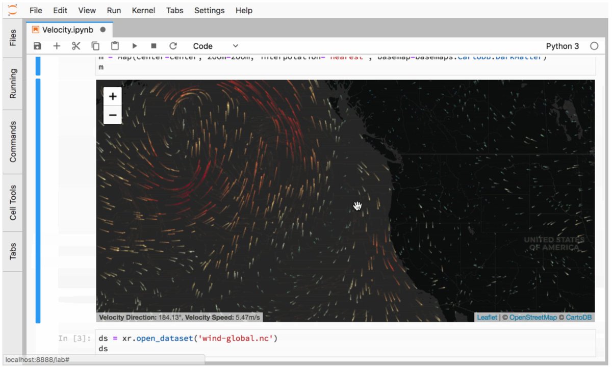The height and width of the screenshot is (368, 612).
Task: Open the Settings menu
Action: [209, 10]
